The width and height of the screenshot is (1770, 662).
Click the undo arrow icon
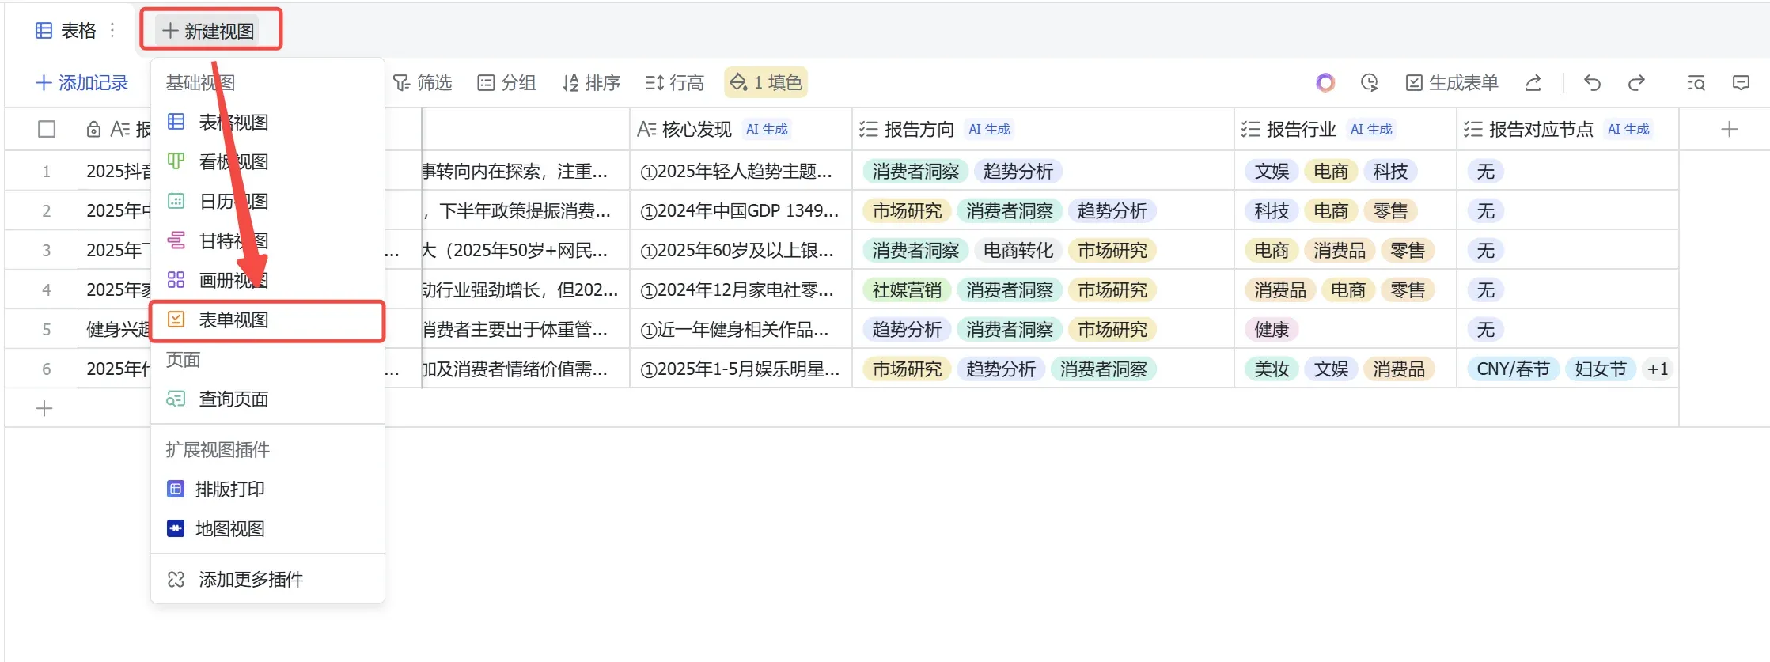pos(1592,83)
